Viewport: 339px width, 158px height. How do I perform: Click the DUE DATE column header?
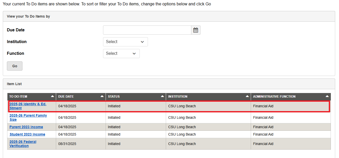click(x=66, y=97)
